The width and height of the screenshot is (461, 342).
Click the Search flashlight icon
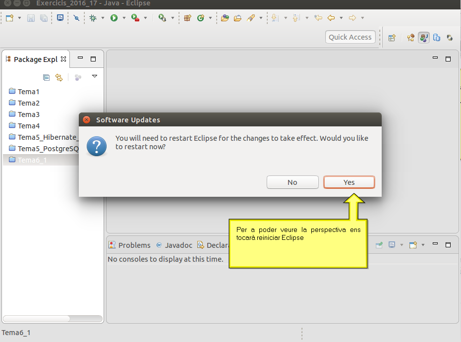click(251, 18)
